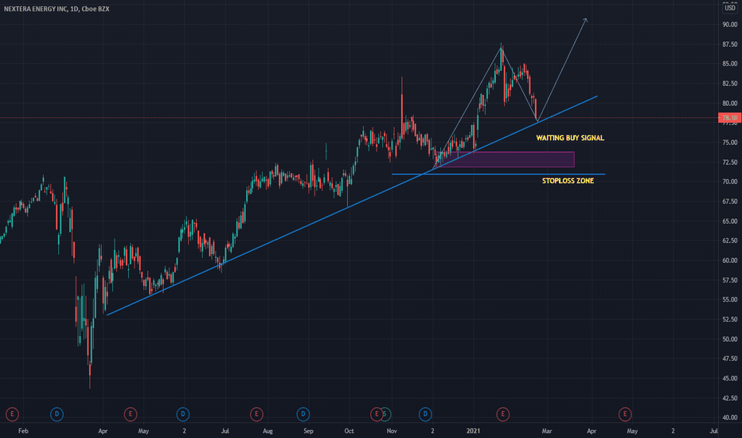Click the 87.50 price axis label
This screenshot has width=742, height=438.
[x=730, y=45]
